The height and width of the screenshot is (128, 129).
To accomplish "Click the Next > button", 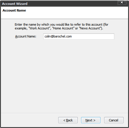I will tap(91, 120).
